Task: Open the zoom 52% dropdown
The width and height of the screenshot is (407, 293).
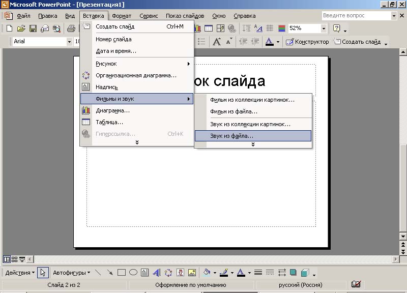Action: point(324,28)
